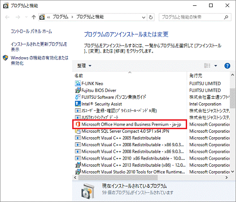Select the Visual Studio 2010 Tools icon
The width and height of the screenshot is (236, 202).
pos(78,172)
